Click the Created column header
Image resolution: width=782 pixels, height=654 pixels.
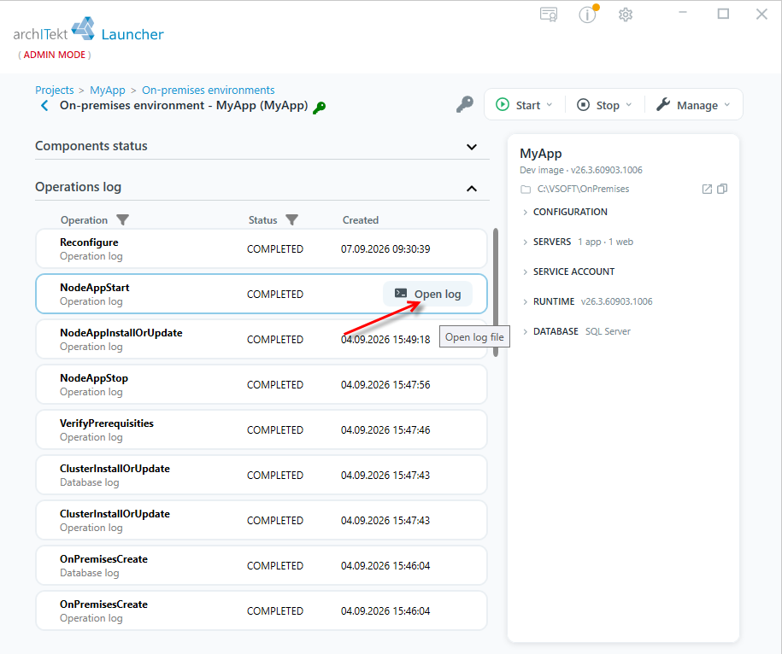tap(360, 220)
